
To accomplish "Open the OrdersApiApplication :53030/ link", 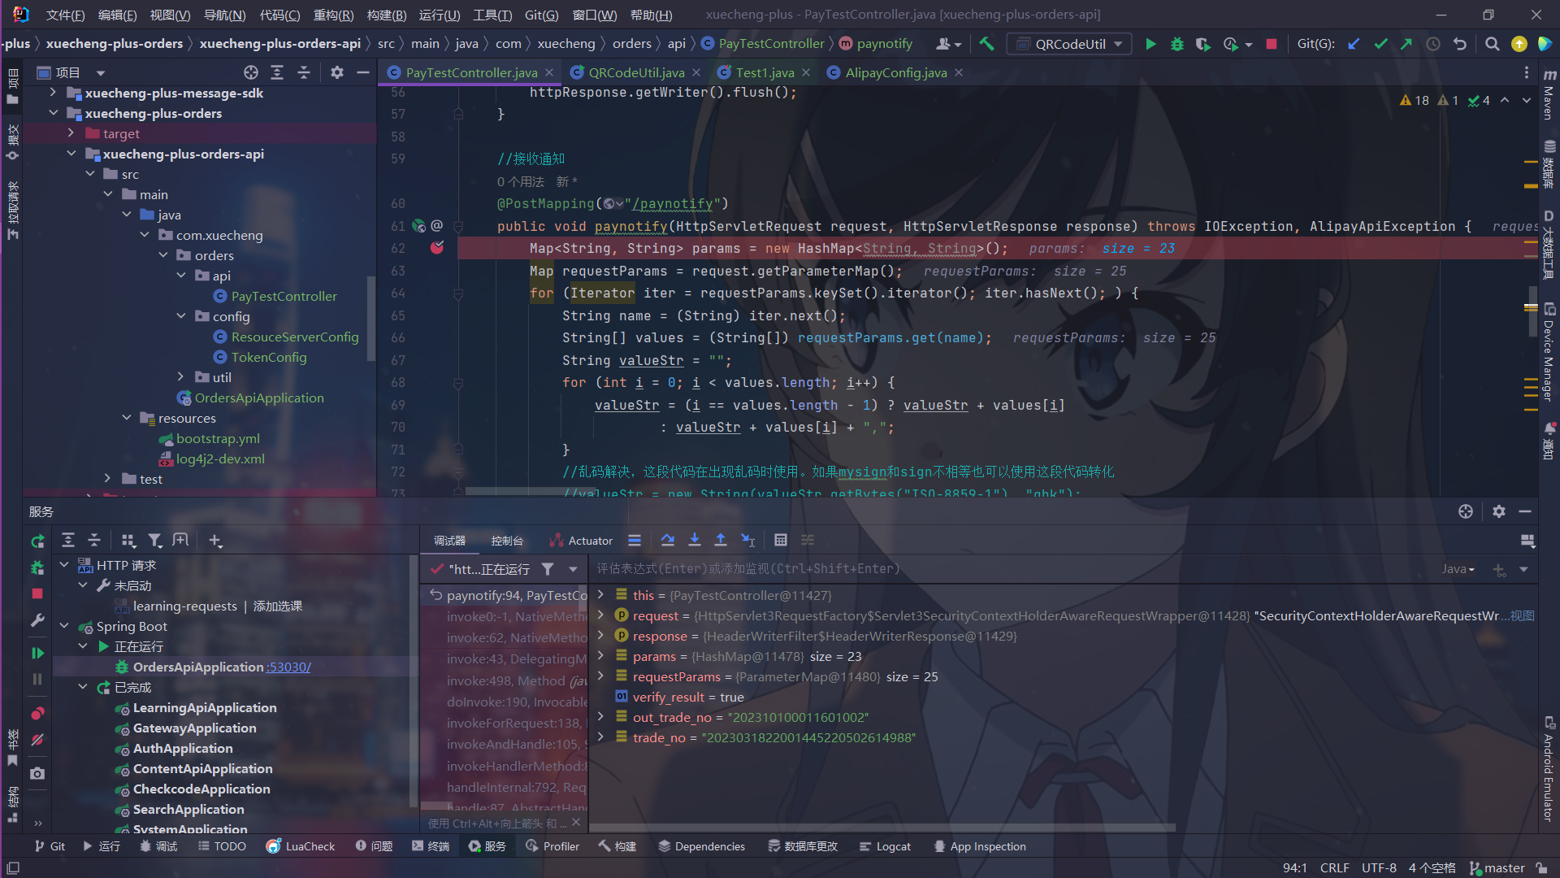I will 288,667.
